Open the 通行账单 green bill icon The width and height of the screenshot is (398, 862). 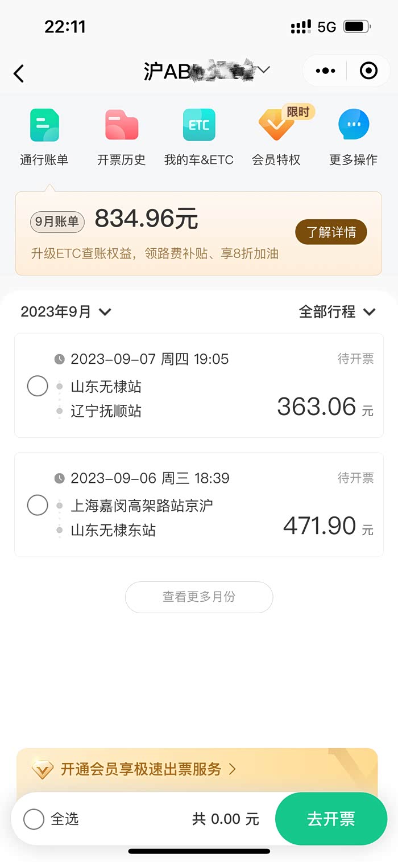click(44, 125)
